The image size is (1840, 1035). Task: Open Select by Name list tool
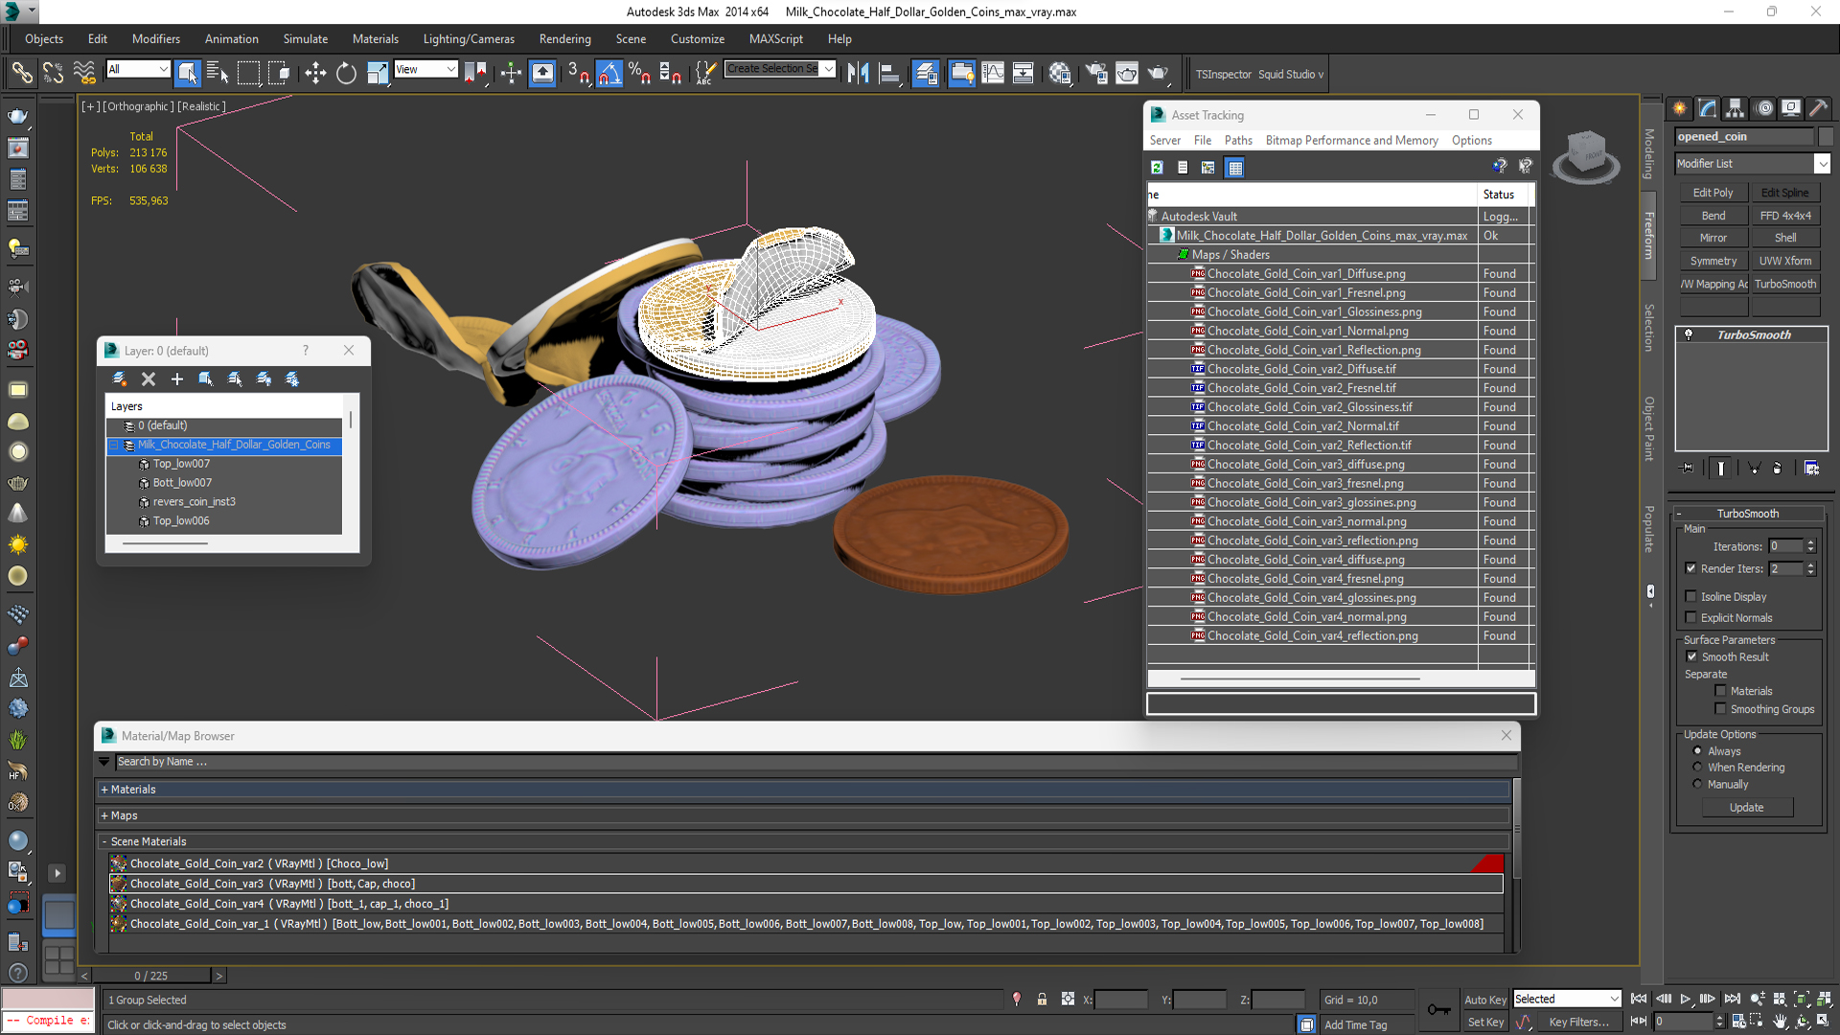pos(218,73)
